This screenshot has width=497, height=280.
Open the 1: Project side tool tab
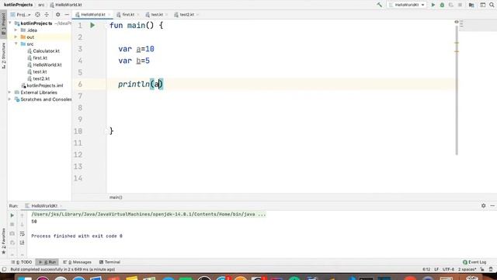point(3,24)
